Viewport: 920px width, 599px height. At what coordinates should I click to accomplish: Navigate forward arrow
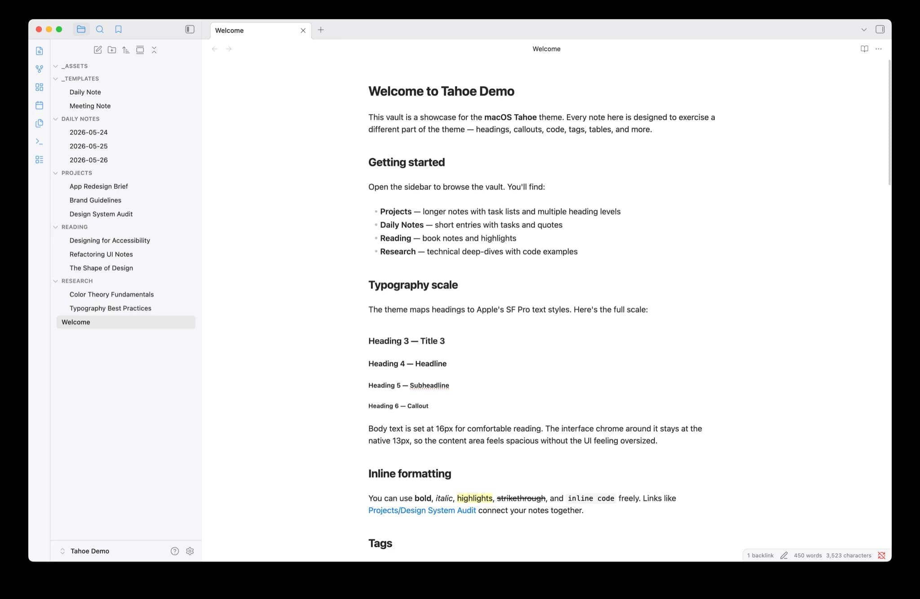pos(229,49)
